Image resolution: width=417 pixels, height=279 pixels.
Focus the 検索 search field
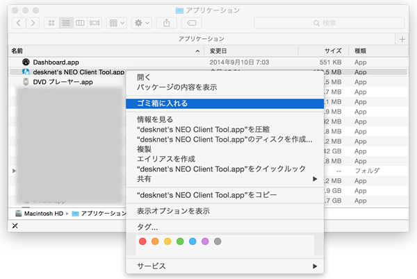pos(329,23)
